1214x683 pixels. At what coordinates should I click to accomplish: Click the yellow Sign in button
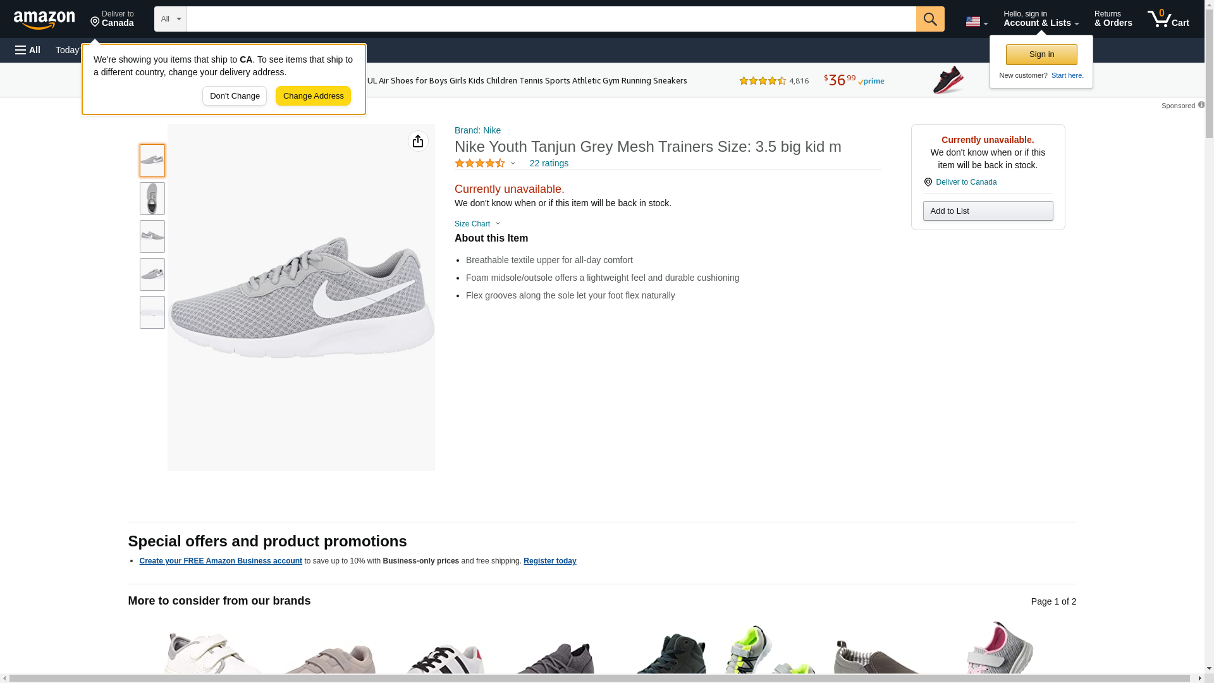1041,54
